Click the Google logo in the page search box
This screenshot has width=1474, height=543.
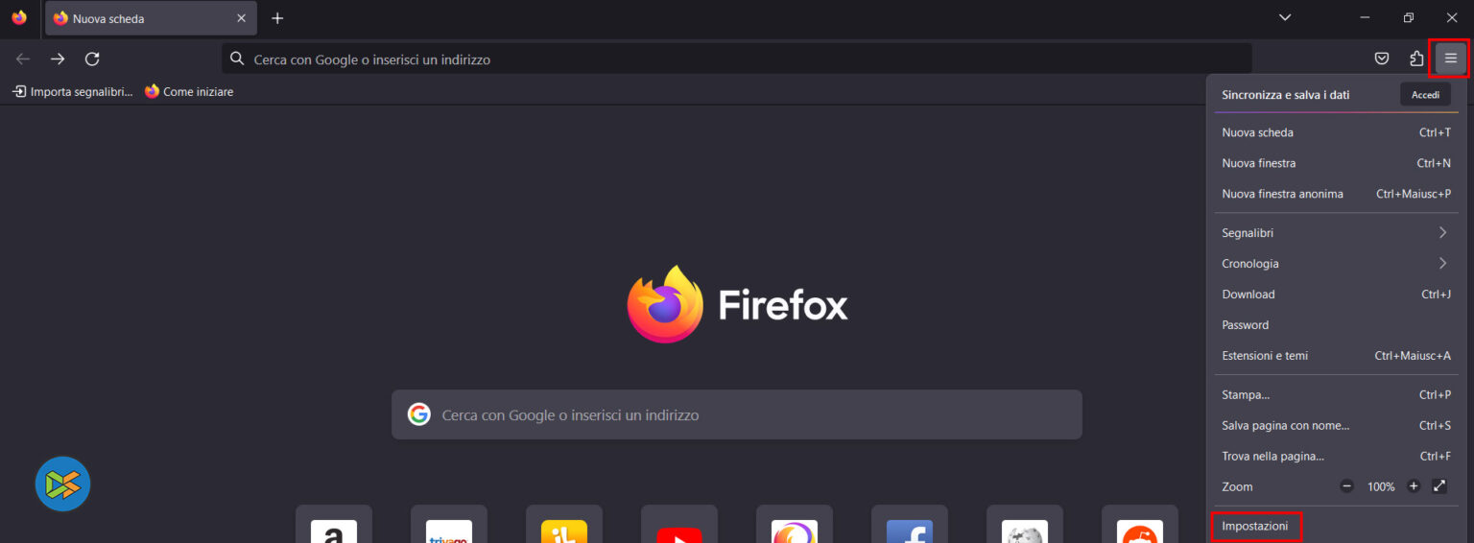tap(418, 414)
